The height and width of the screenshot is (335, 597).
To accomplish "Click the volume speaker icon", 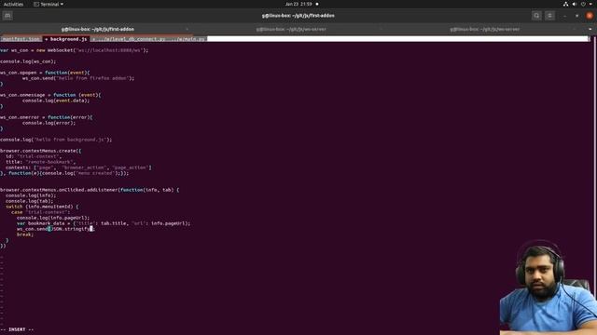I will [575, 4].
